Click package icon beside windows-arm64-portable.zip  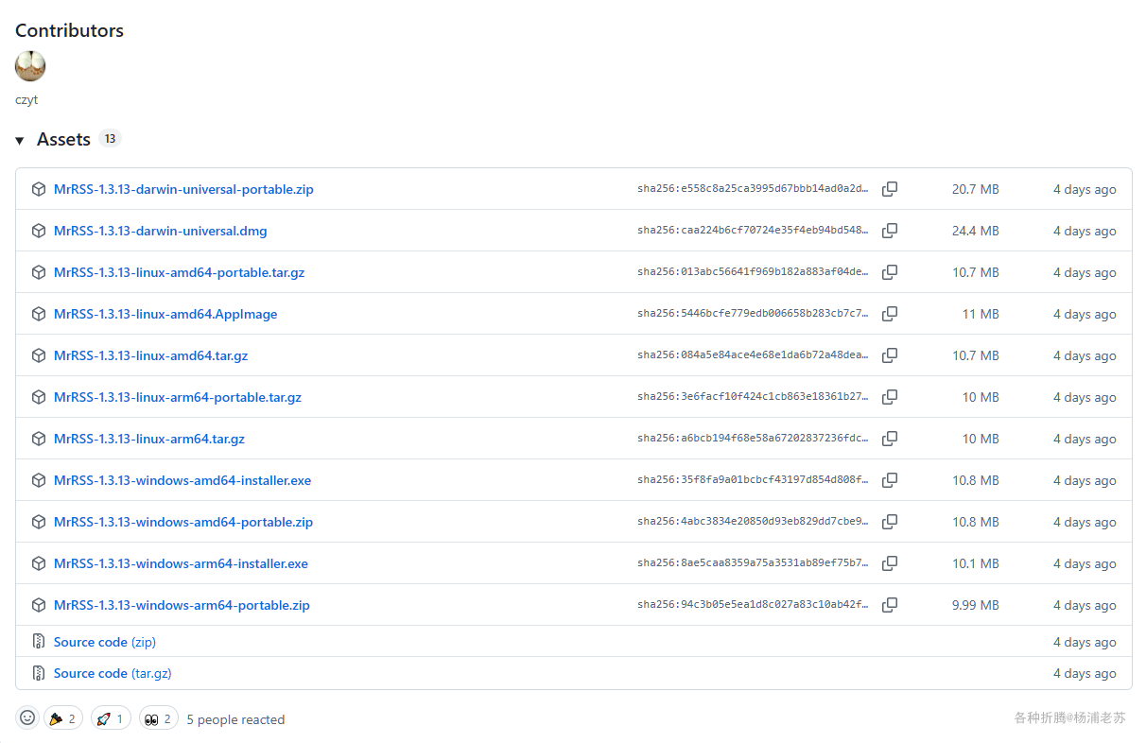[x=39, y=605]
